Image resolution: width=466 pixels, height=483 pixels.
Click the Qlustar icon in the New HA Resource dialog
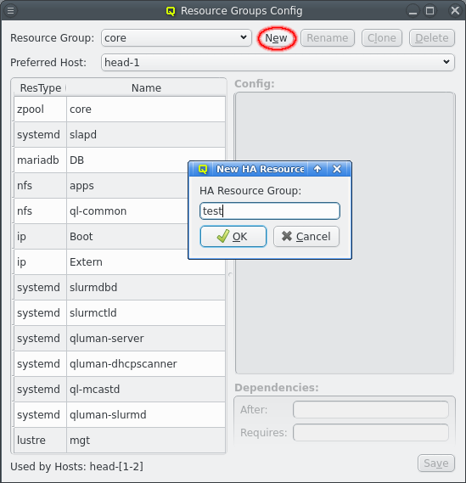click(203, 169)
